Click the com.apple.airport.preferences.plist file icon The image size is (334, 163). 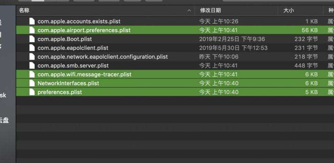[x=32, y=30]
